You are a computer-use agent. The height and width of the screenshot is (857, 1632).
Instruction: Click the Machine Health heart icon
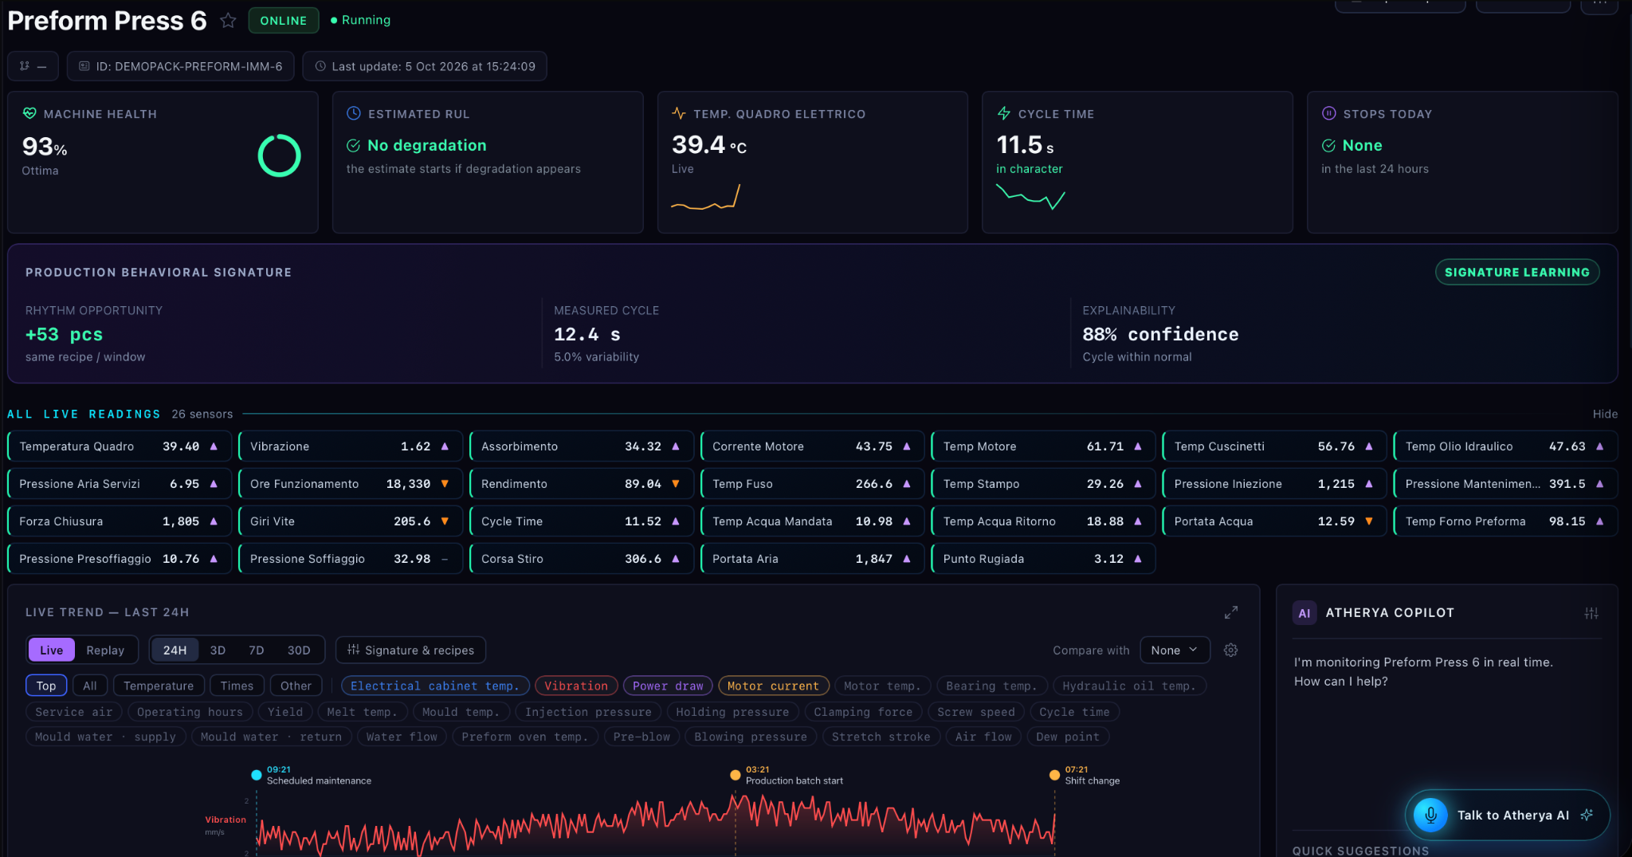pyautogui.click(x=29, y=113)
